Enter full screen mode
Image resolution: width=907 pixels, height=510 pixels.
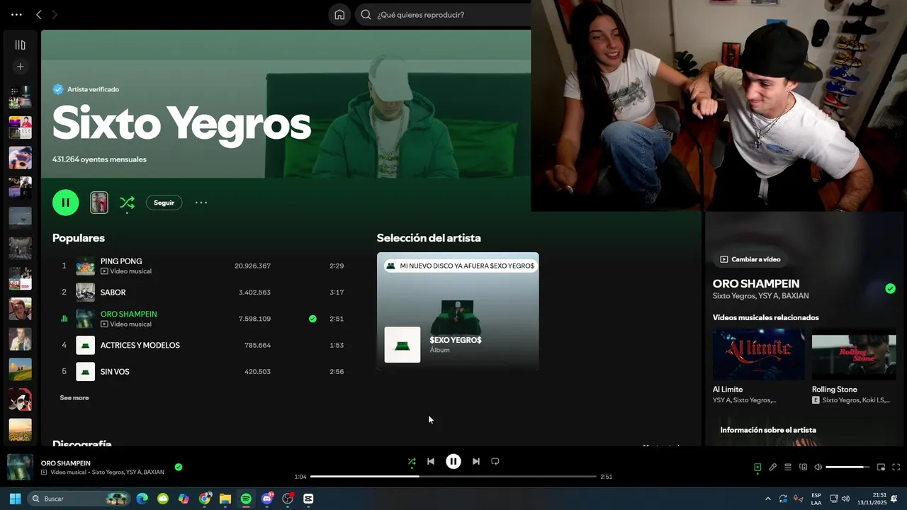pos(896,467)
